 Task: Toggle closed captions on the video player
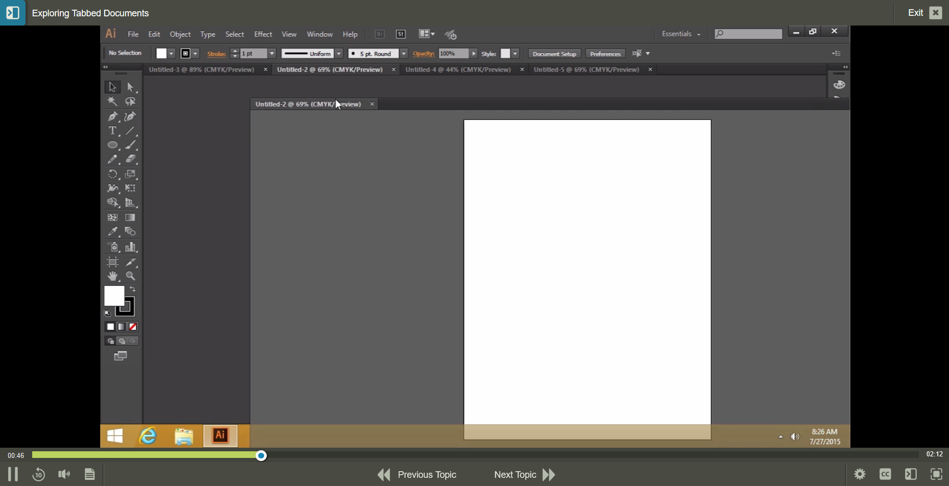tap(886, 474)
